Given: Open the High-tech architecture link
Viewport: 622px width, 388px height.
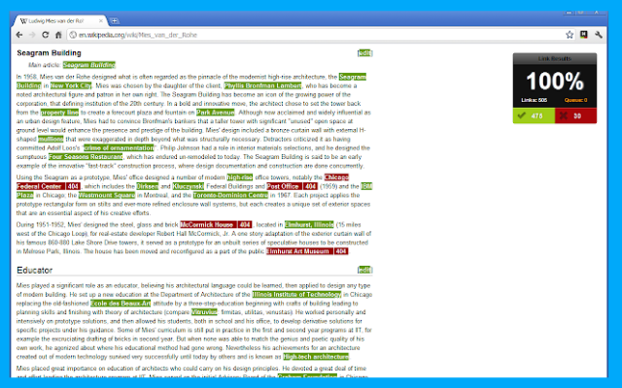Looking at the screenshot, I should point(316,357).
